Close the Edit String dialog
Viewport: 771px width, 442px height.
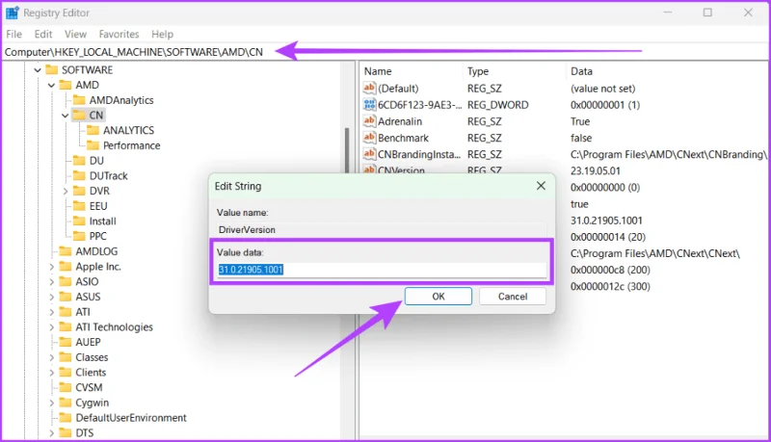(x=541, y=186)
